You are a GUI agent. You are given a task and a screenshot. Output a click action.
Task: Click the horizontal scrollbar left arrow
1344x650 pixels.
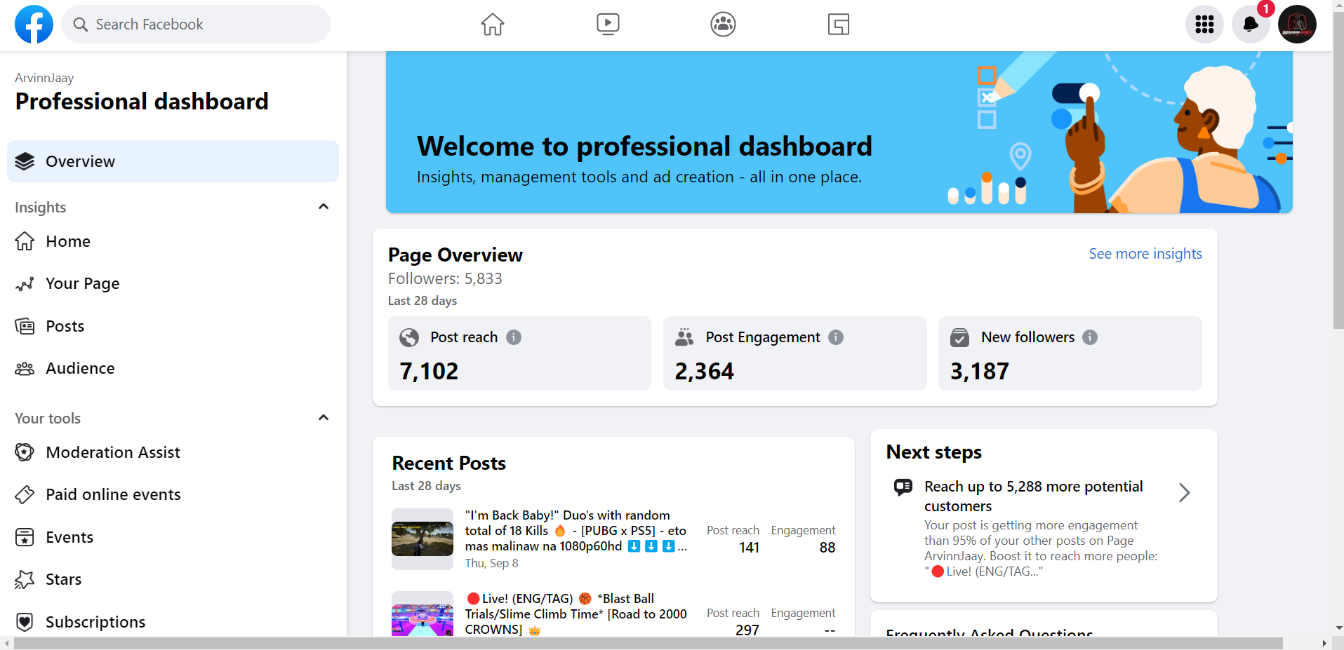click(x=7, y=644)
